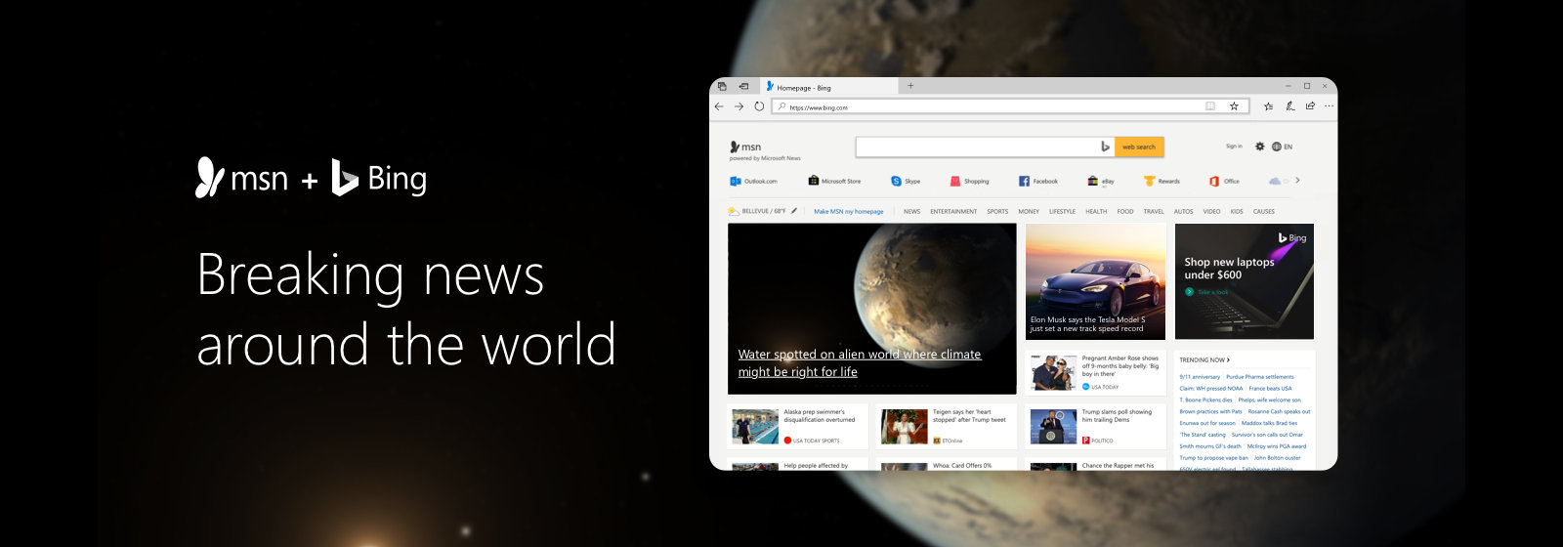This screenshot has height=547, width=1563.
Task: Click the web search button
Action: [x=1138, y=147]
